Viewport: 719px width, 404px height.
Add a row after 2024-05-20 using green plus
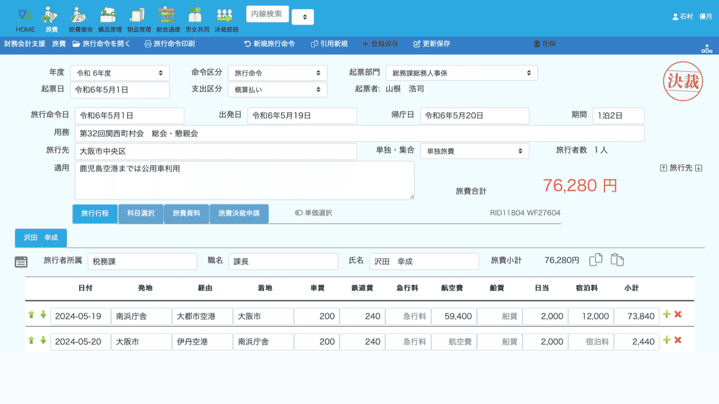667,340
